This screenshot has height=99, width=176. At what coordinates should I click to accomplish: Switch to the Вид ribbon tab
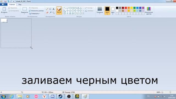pos(20,4)
